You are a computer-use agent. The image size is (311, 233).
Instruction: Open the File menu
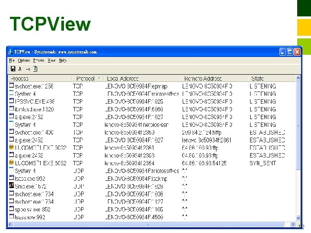pos(12,60)
